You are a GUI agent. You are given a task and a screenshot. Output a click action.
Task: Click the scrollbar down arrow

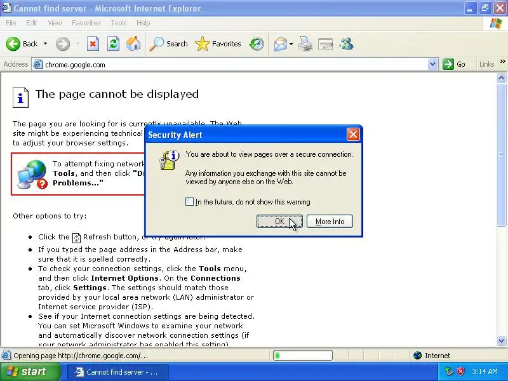coord(501,340)
